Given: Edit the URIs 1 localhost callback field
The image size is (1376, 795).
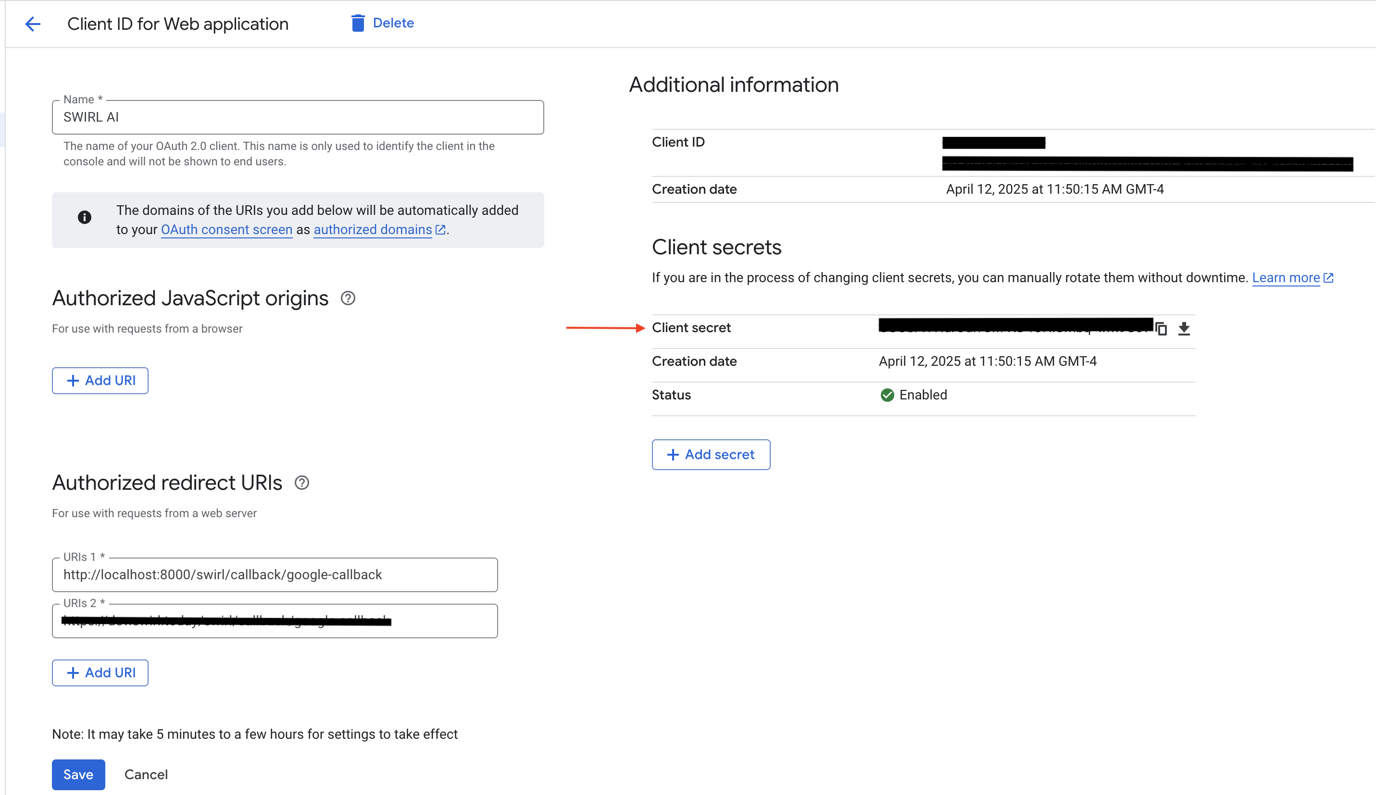Looking at the screenshot, I should (x=275, y=574).
